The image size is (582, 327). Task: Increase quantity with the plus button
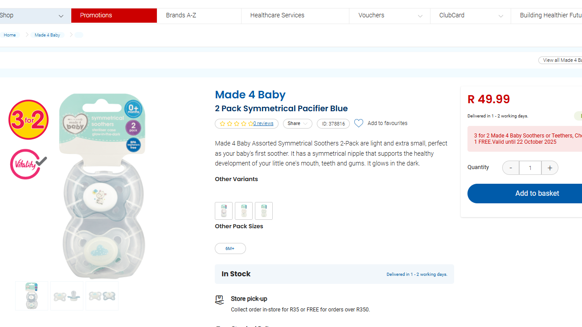tap(550, 168)
